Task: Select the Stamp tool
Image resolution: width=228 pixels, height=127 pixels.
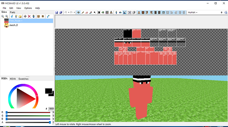Action: tap(111, 13)
